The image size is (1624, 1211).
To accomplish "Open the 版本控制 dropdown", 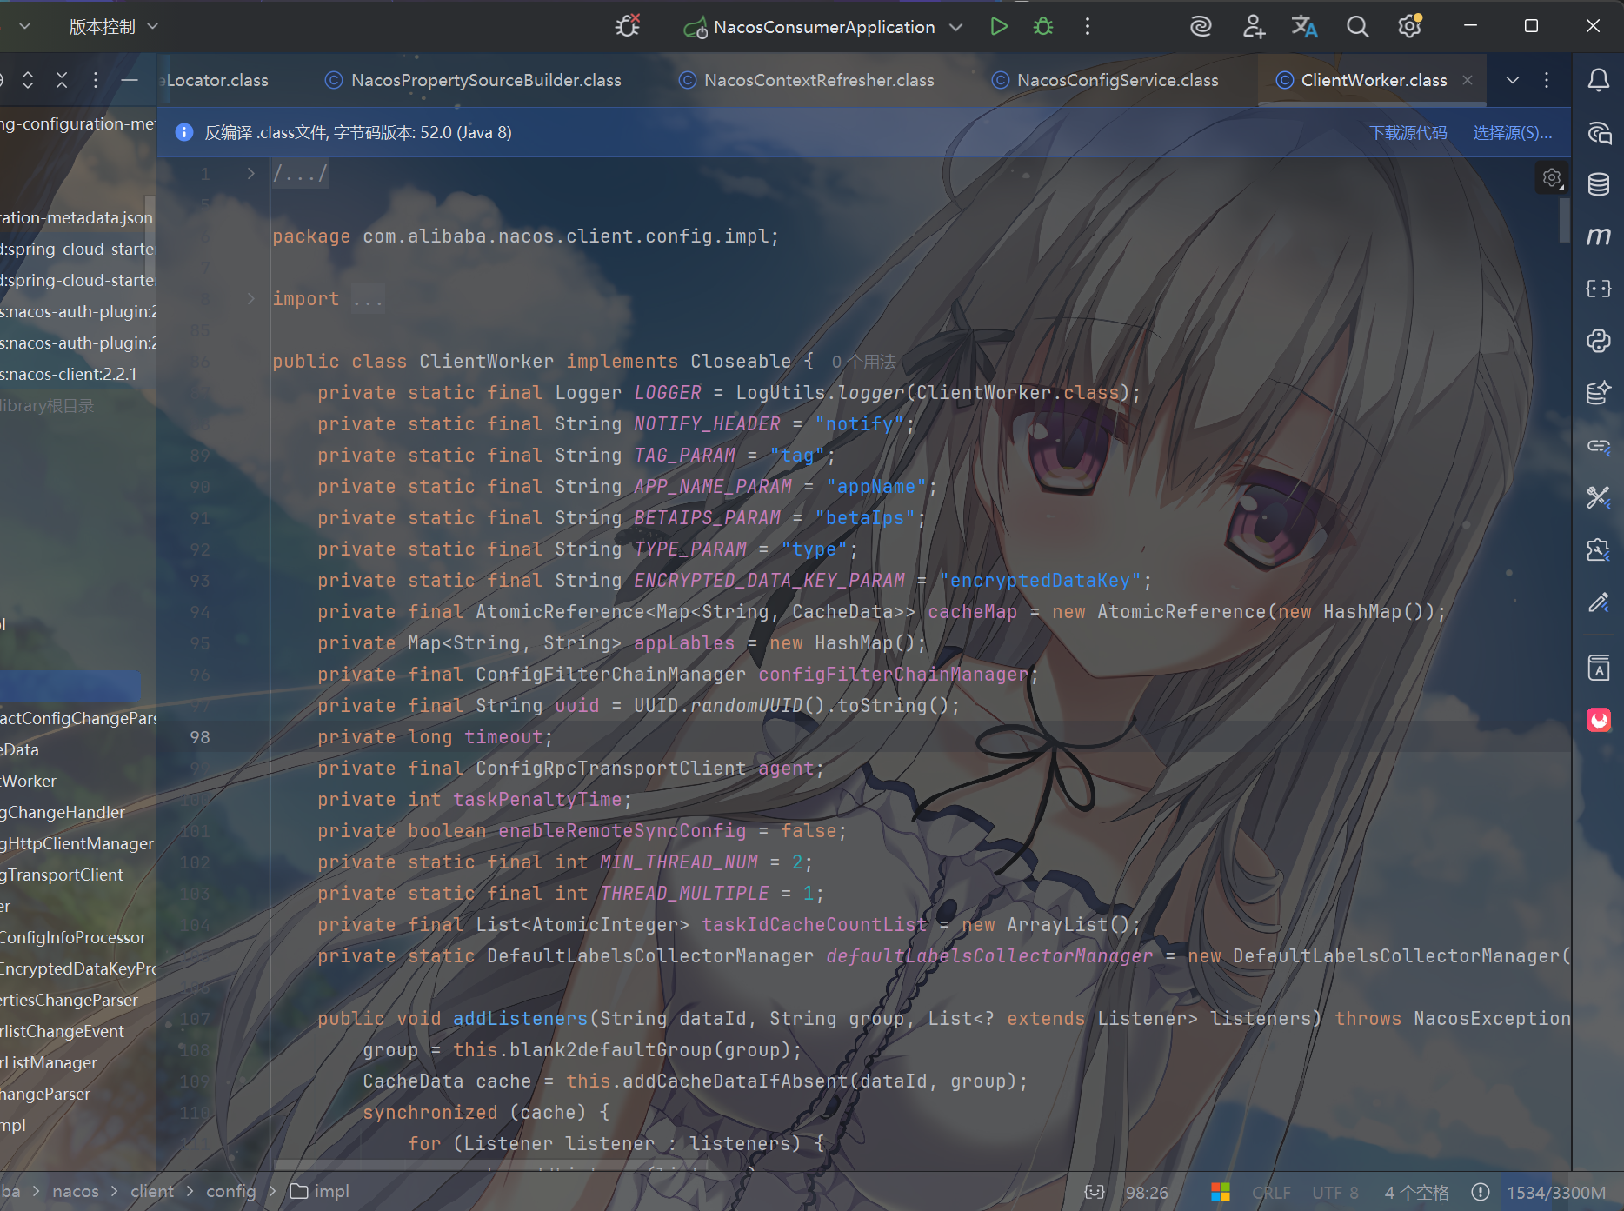I will point(113,27).
